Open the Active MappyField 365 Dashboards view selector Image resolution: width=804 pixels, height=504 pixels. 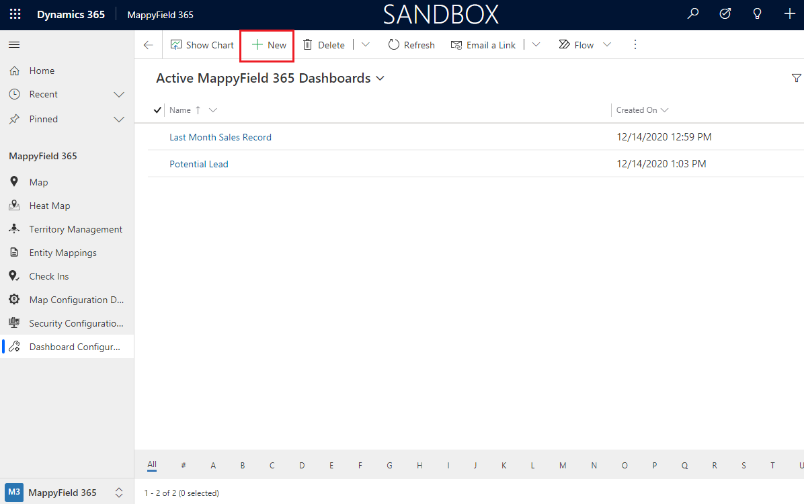[270, 78]
